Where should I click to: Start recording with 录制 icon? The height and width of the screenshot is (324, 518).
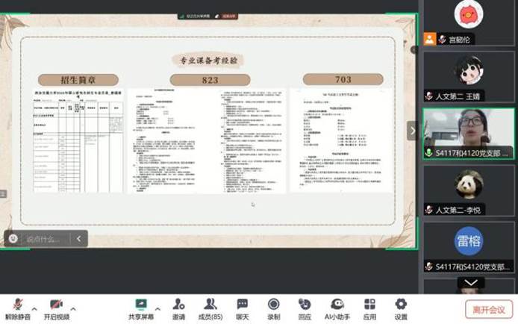pos(273,308)
